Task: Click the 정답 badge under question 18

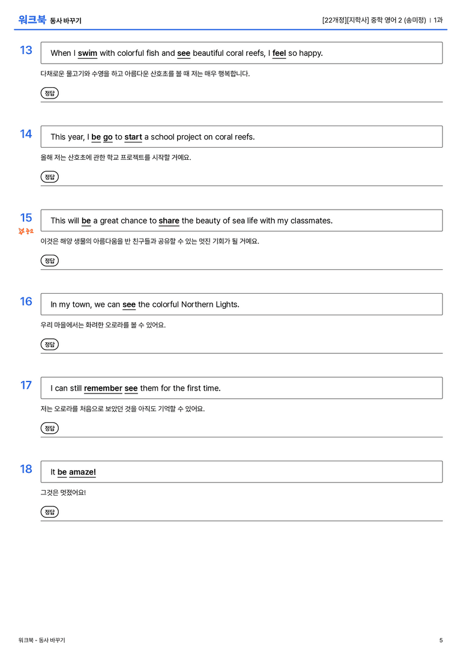Action: coord(49,512)
